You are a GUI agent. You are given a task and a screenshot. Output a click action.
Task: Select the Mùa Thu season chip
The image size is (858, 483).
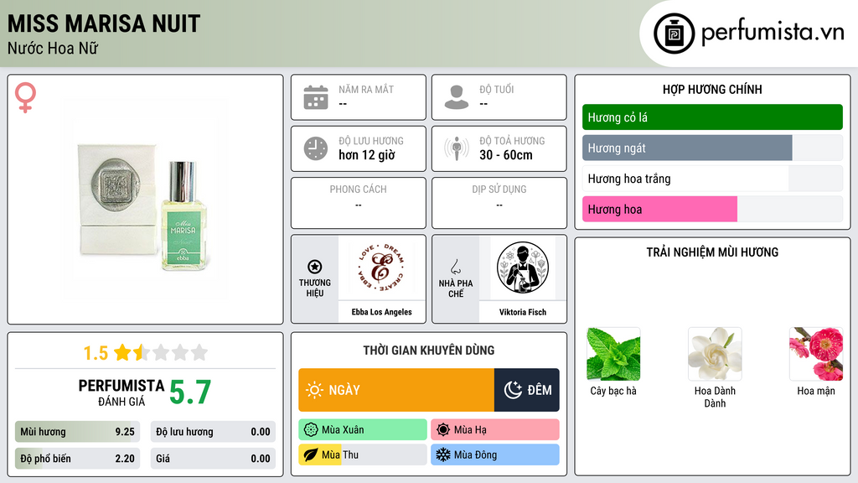363,454
